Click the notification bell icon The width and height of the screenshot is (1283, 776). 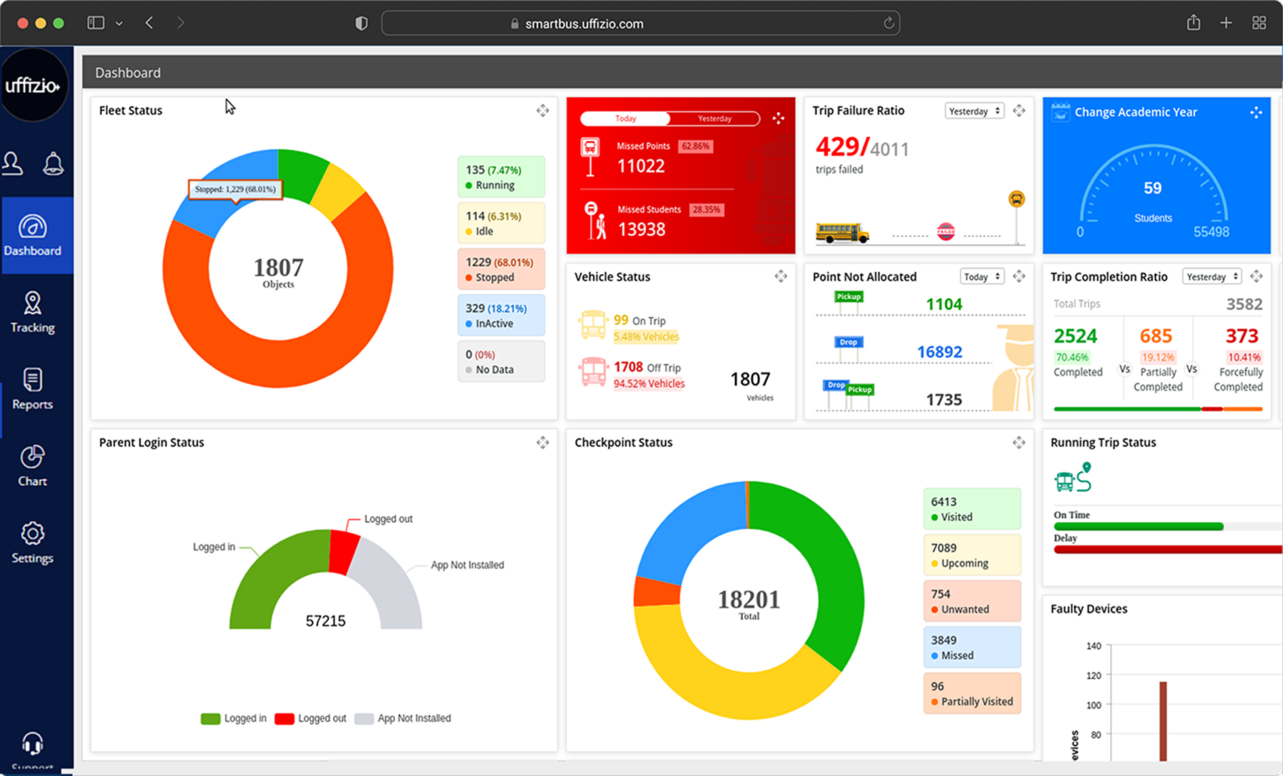(53, 163)
